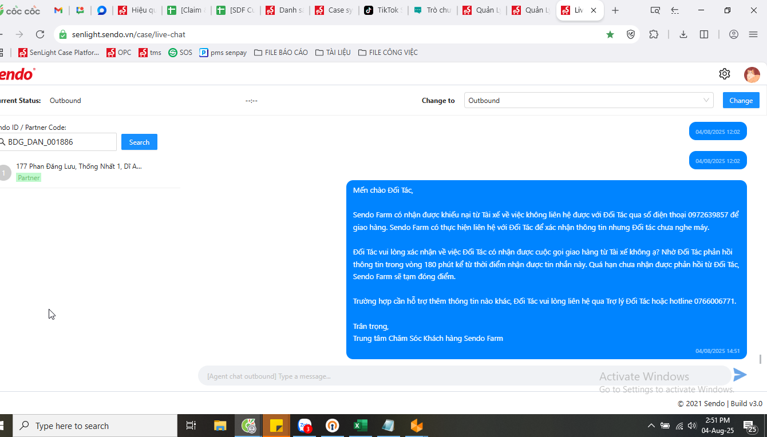Switch to the 'Case sy' tab
767x437 pixels.
[334, 10]
